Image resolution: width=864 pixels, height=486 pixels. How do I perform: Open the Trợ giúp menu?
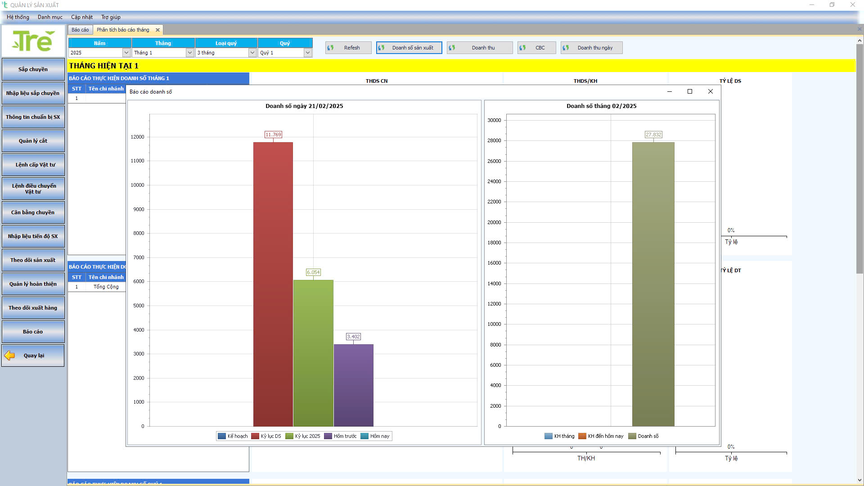coord(111,17)
